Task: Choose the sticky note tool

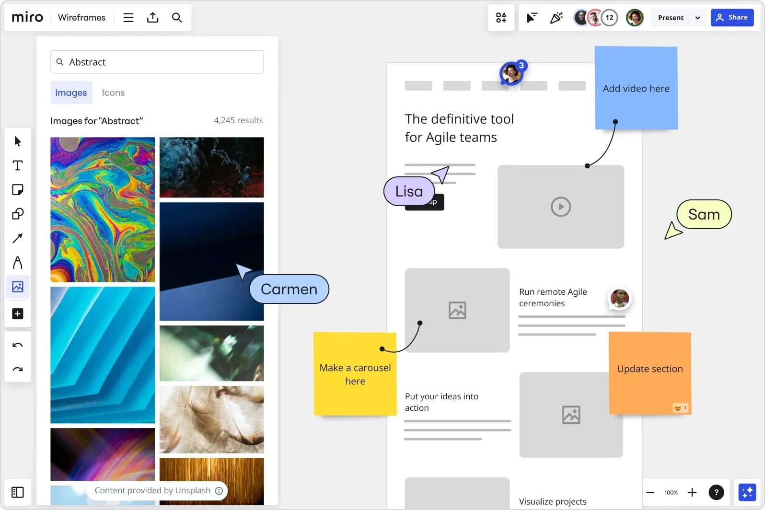Action: coord(18,190)
